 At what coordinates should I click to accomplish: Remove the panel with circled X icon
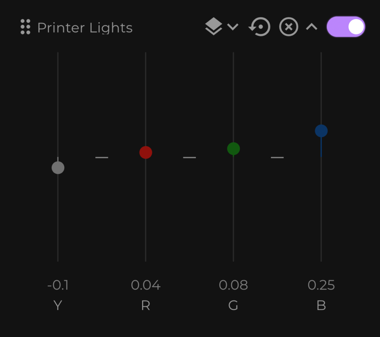click(x=289, y=27)
